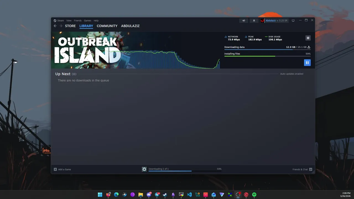The image size is (354, 199).
Task: Open Proton VPN from the taskbar
Action: (222, 195)
